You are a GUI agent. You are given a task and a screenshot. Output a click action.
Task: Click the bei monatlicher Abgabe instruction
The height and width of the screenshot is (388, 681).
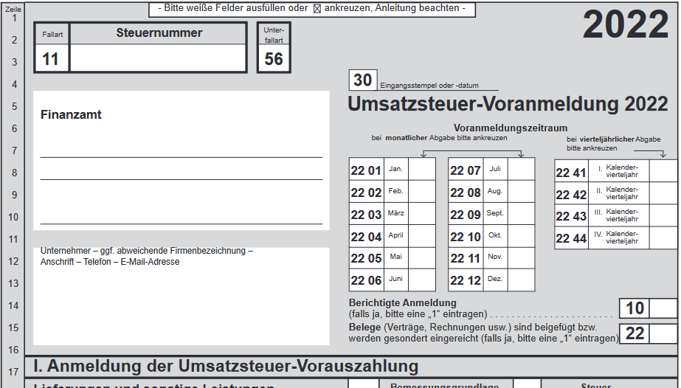coord(439,138)
